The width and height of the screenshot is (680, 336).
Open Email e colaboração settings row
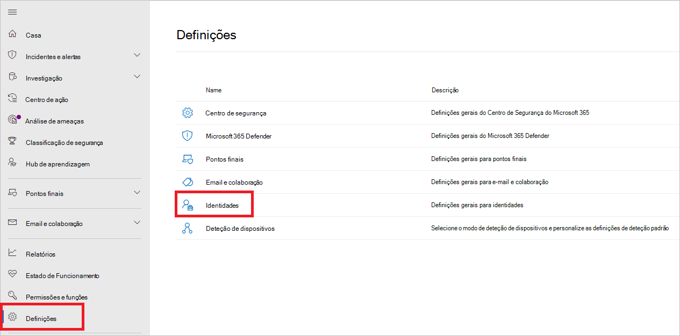tap(234, 182)
